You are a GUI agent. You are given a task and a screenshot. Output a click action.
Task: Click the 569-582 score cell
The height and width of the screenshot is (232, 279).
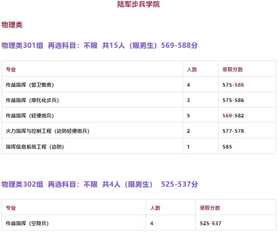click(x=233, y=116)
